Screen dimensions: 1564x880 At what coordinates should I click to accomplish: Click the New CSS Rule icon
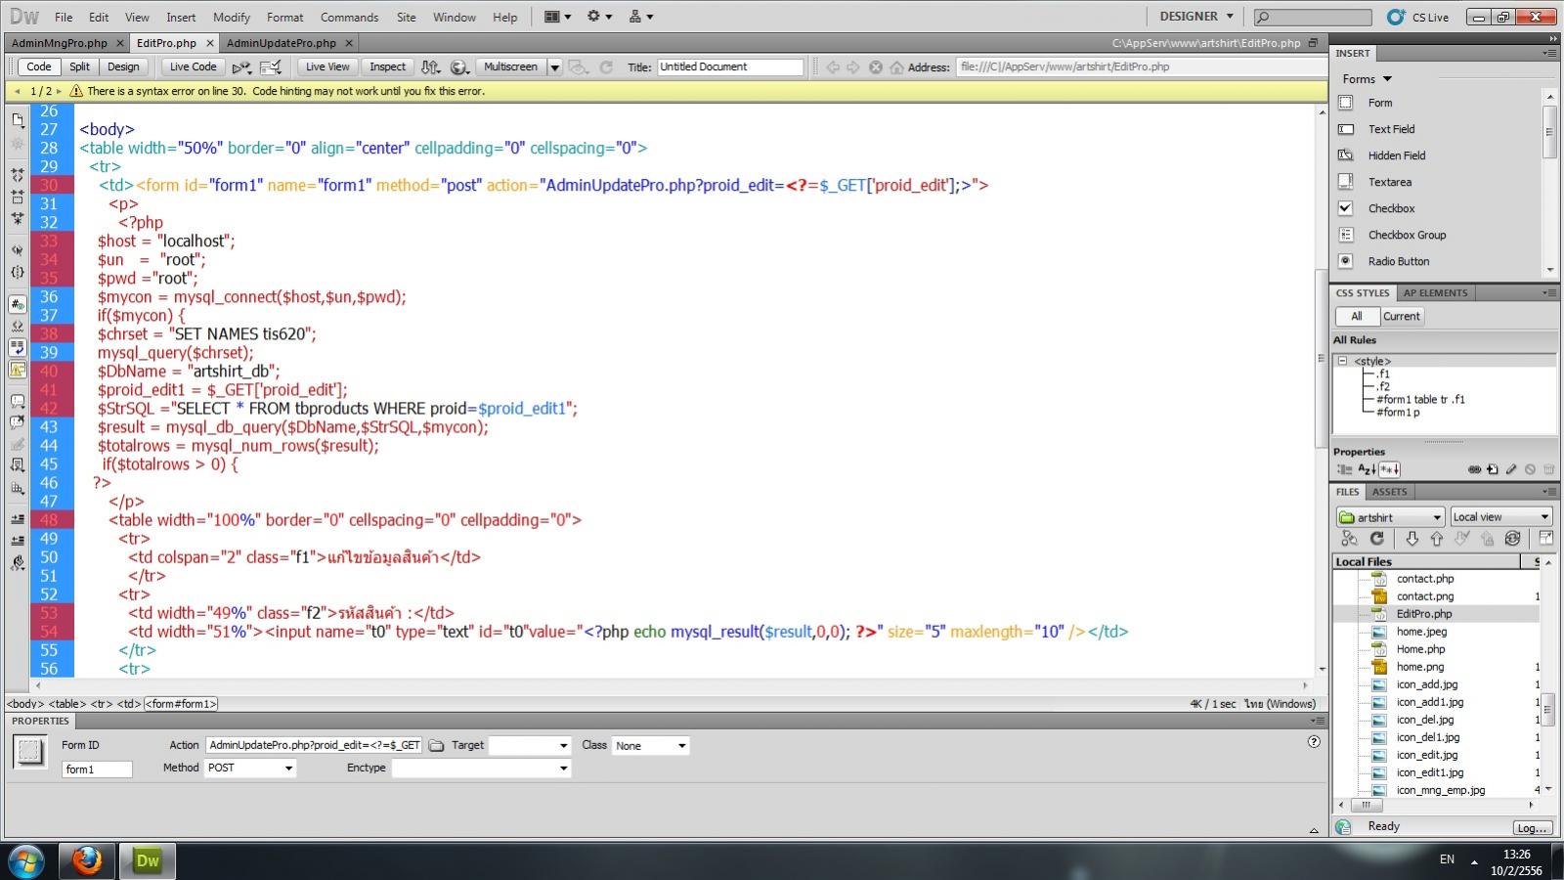[x=1493, y=469]
